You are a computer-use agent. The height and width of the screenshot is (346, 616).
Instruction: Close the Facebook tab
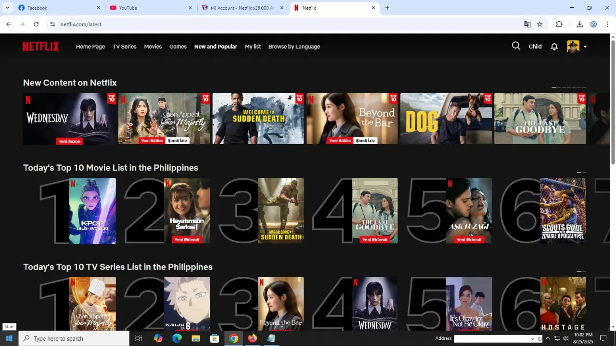99,8
